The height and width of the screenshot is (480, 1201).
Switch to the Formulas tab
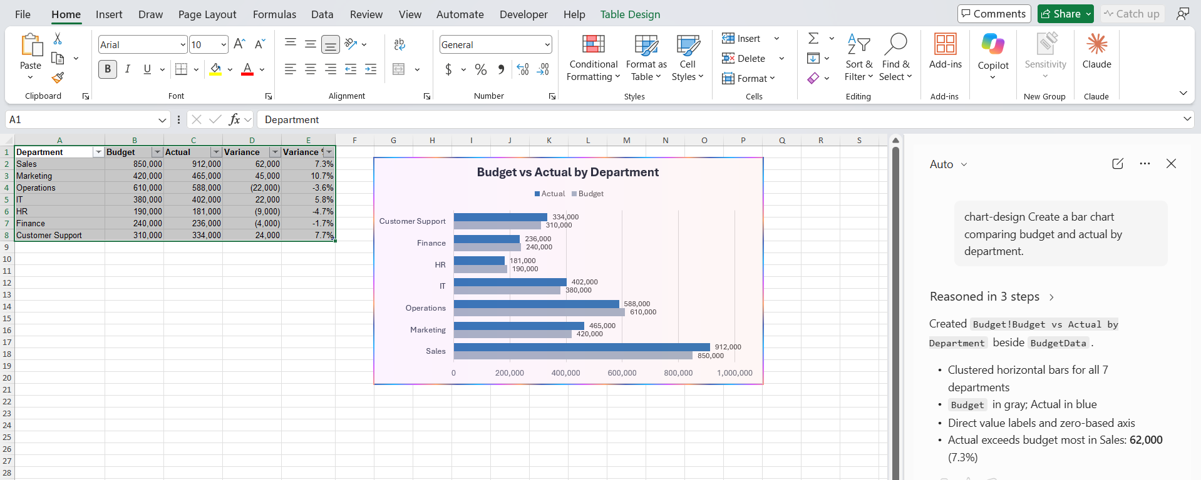274,14
